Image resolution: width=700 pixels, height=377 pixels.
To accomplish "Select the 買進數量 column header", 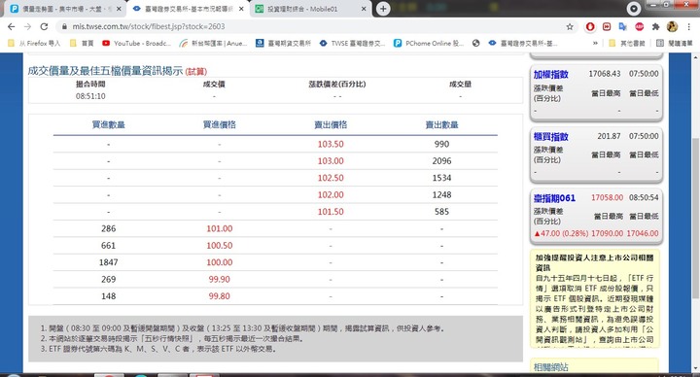I will click(109, 125).
